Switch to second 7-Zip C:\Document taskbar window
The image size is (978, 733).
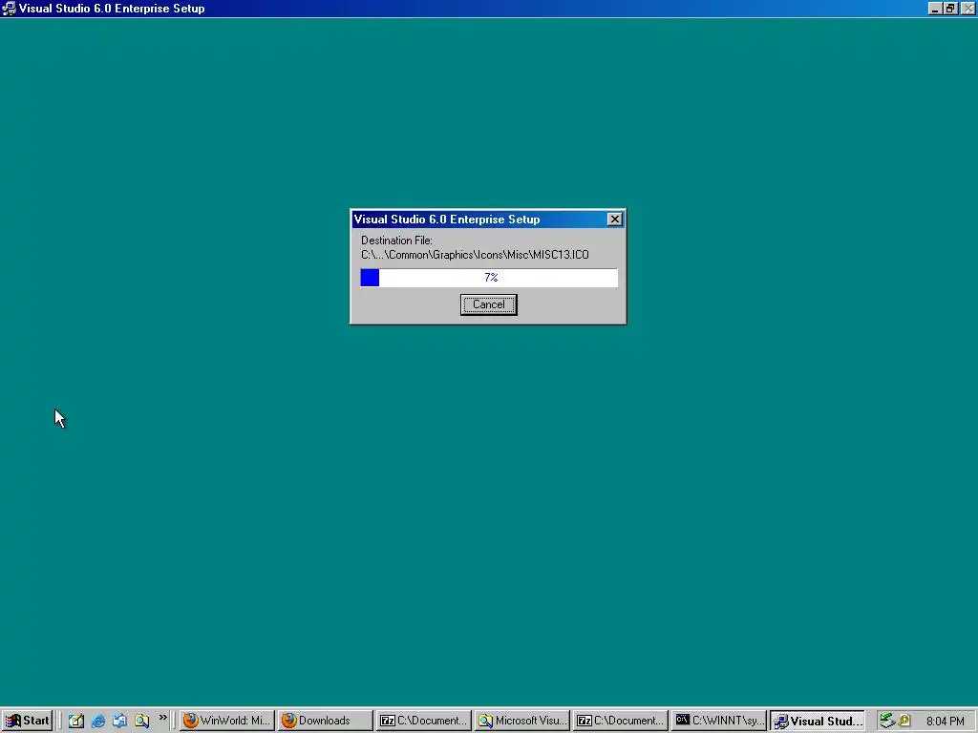[621, 721]
